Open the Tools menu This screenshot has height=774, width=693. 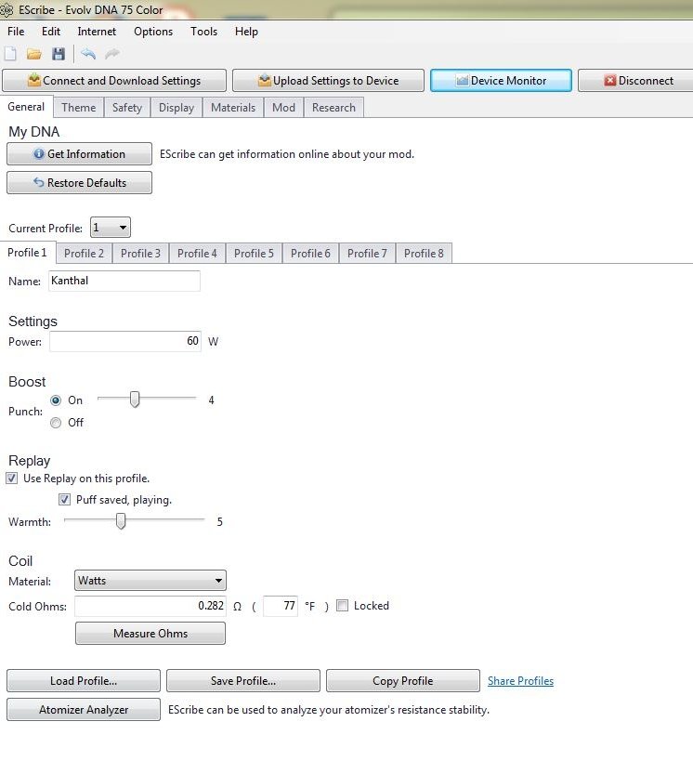203,32
